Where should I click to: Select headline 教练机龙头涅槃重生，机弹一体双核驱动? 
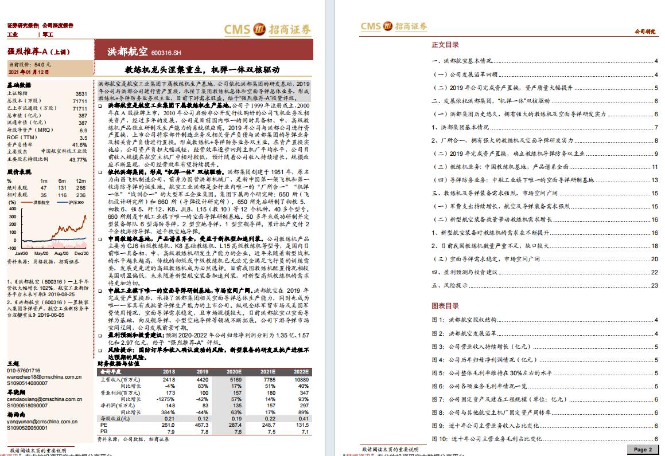(x=203, y=69)
